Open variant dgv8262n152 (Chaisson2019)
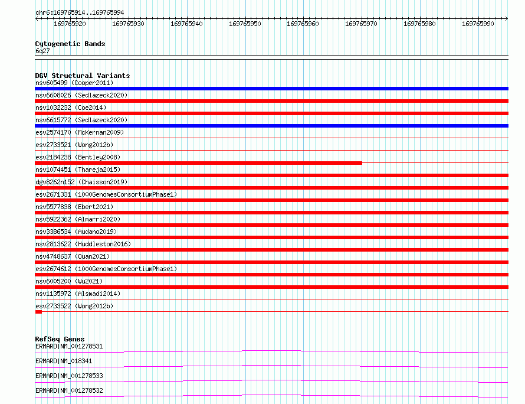Screen dimensions: 525x404 tap(81, 182)
